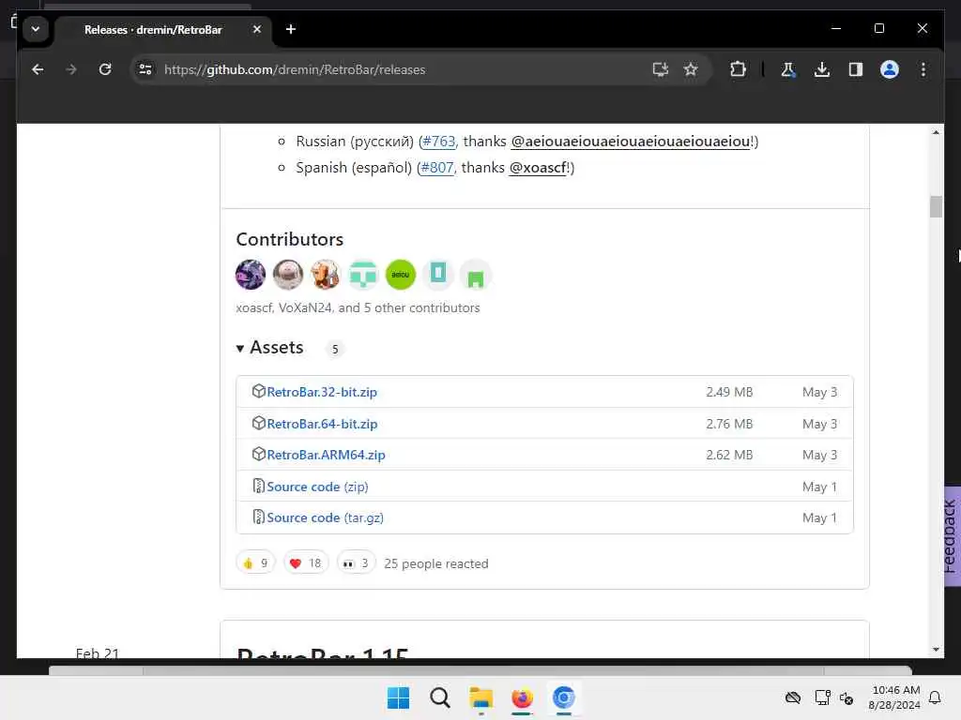This screenshot has width=961, height=720.
Task: Click the seventh green contributor avatar
Action: tap(476, 275)
